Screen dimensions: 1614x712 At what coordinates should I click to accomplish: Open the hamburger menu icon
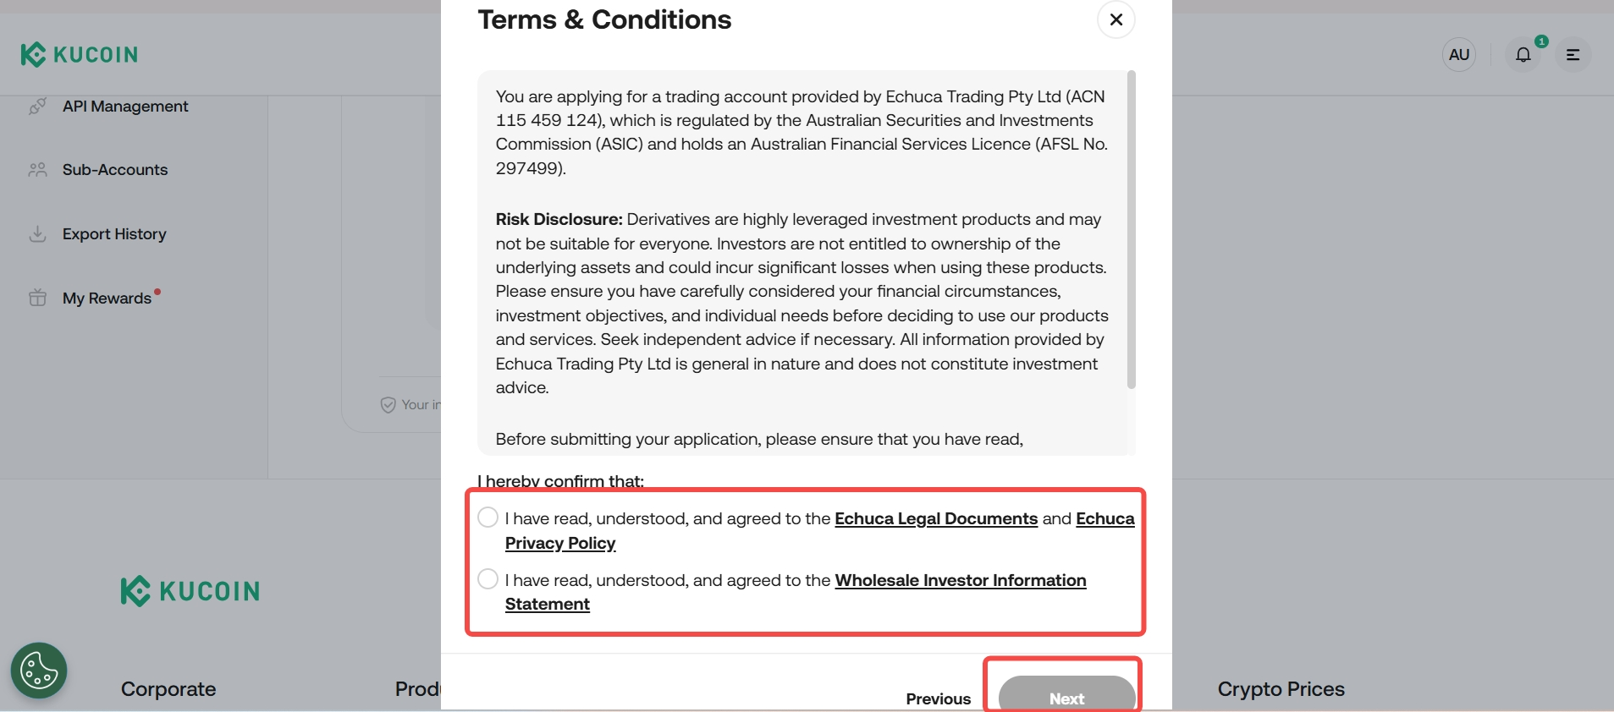(1573, 55)
